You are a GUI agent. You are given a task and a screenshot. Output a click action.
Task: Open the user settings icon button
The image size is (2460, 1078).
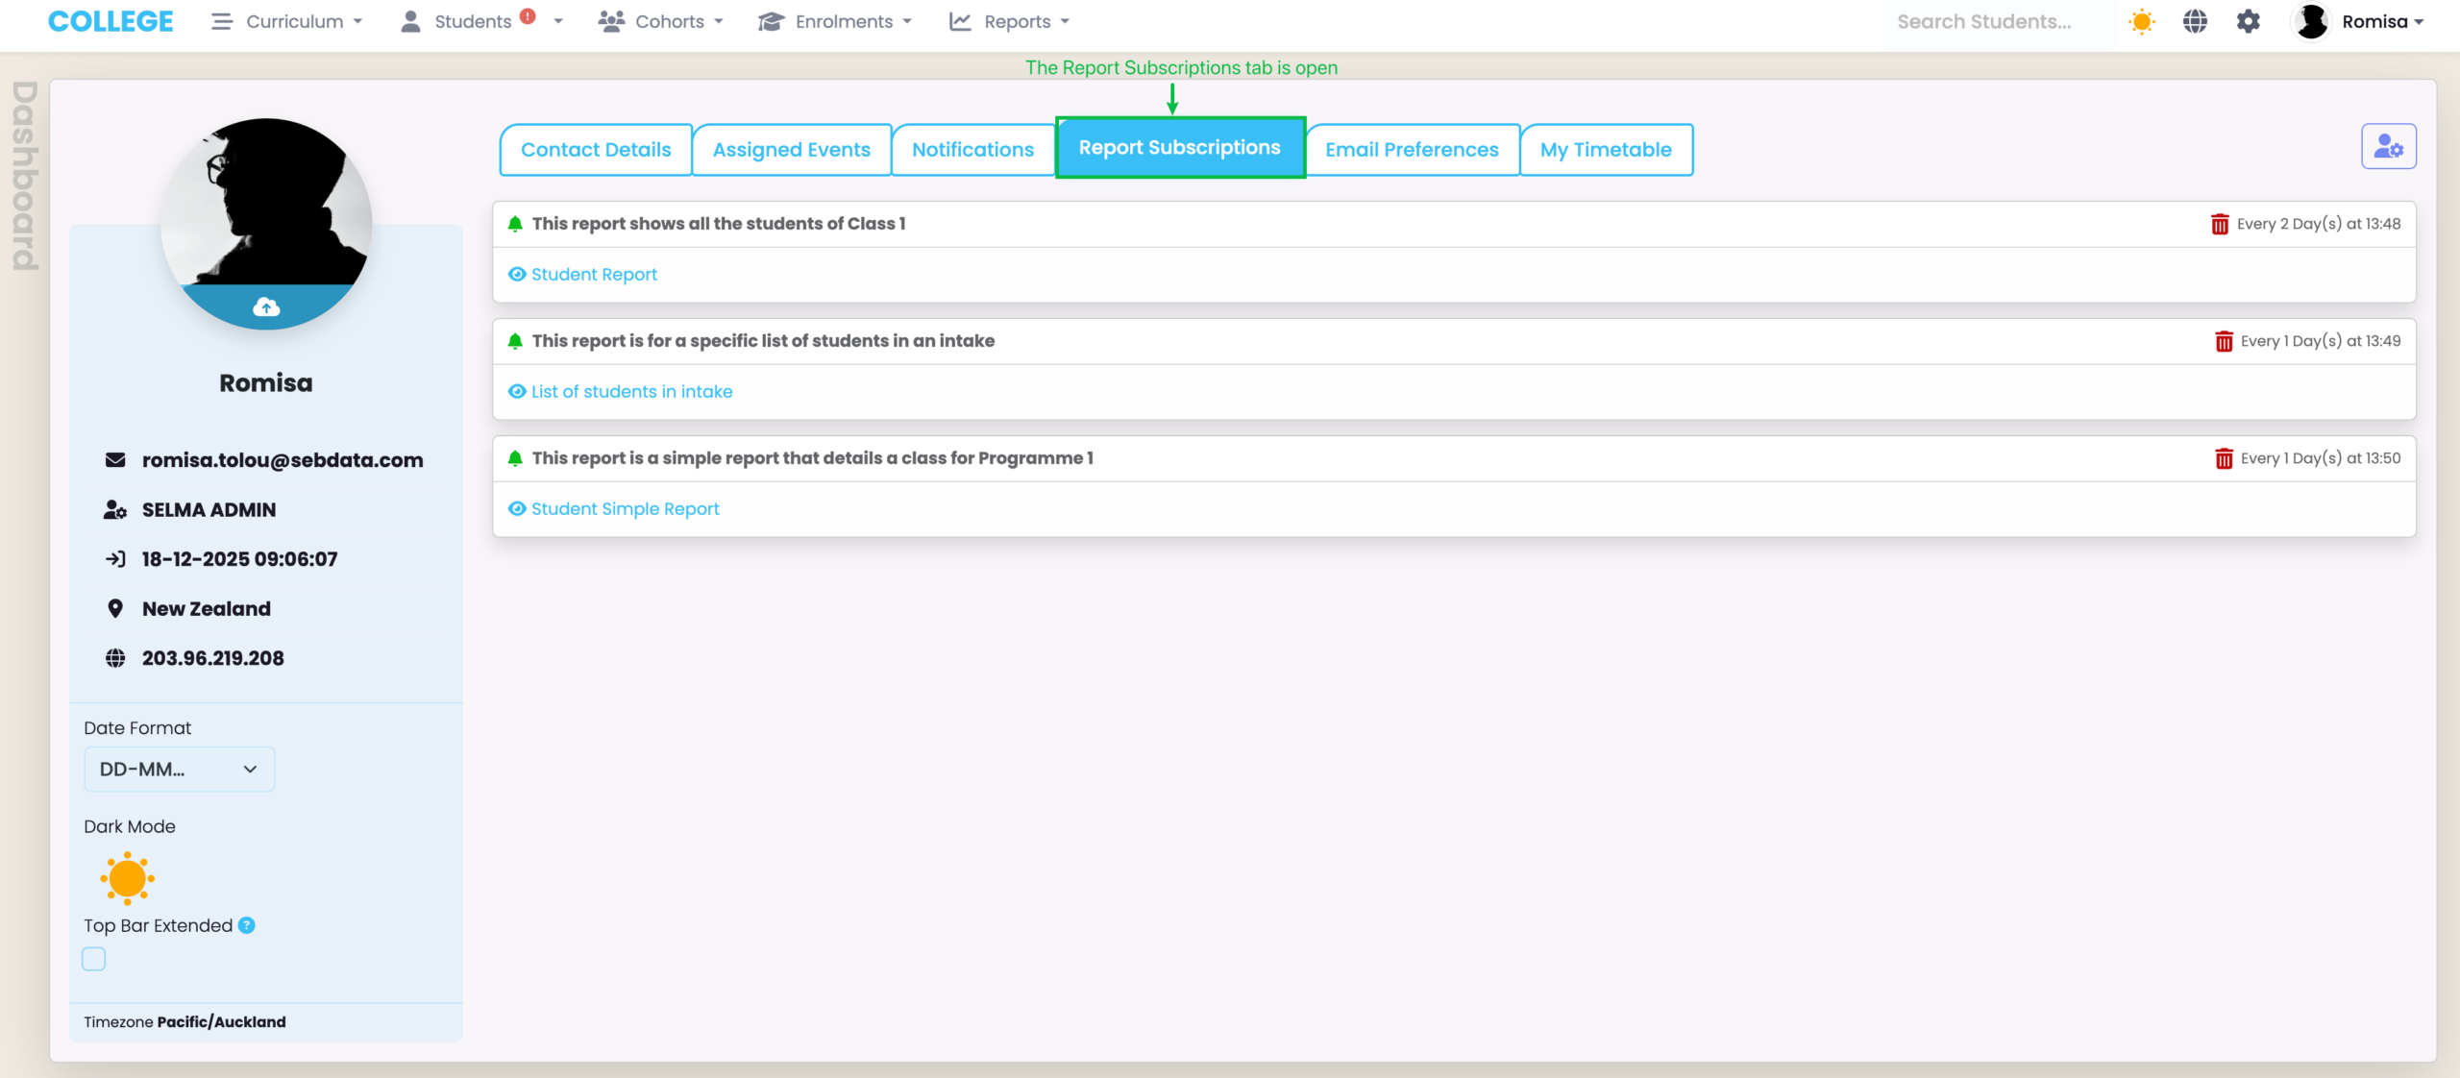(x=2388, y=147)
